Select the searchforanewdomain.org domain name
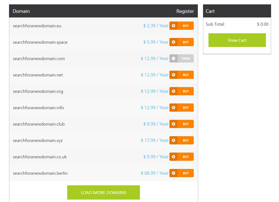This screenshot has height=202, width=279. [38, 91]
